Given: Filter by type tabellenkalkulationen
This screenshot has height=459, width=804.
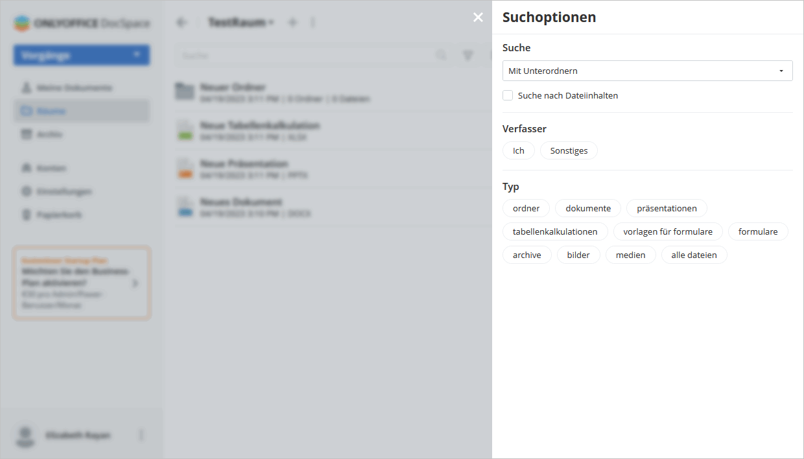Looking at the screenshot, I should [x=555, y=231].
